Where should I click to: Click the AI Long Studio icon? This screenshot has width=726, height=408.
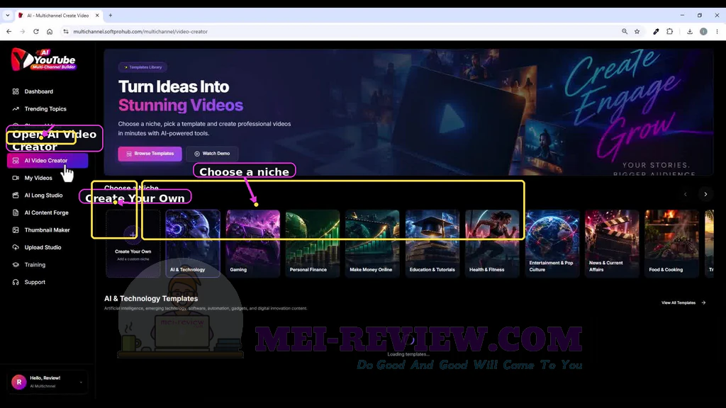[16, 195]
